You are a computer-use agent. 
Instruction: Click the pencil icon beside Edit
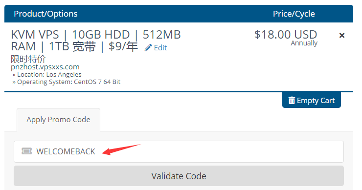point(148,48)
